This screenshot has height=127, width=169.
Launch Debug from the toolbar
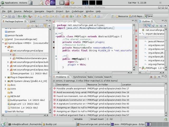click(x=19, y=16)
